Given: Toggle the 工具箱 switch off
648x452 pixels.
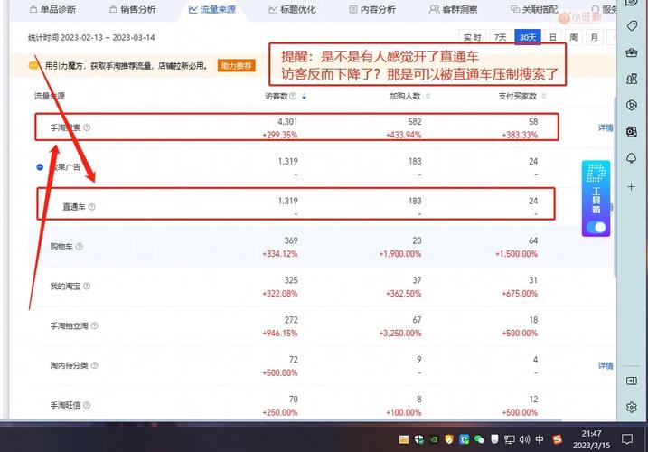Looking at the screenshot, I should [596, 227].
